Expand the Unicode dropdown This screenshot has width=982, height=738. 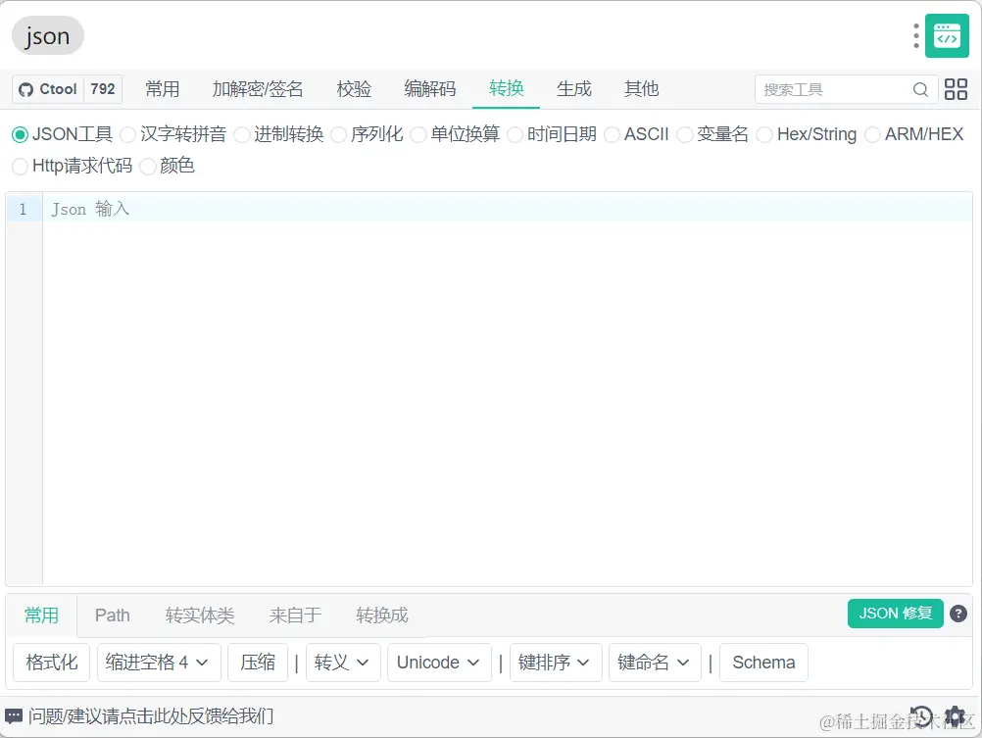[x=438, y=663]
